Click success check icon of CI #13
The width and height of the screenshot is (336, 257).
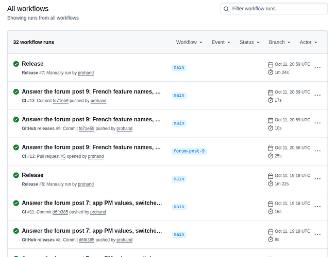(16, 91)
